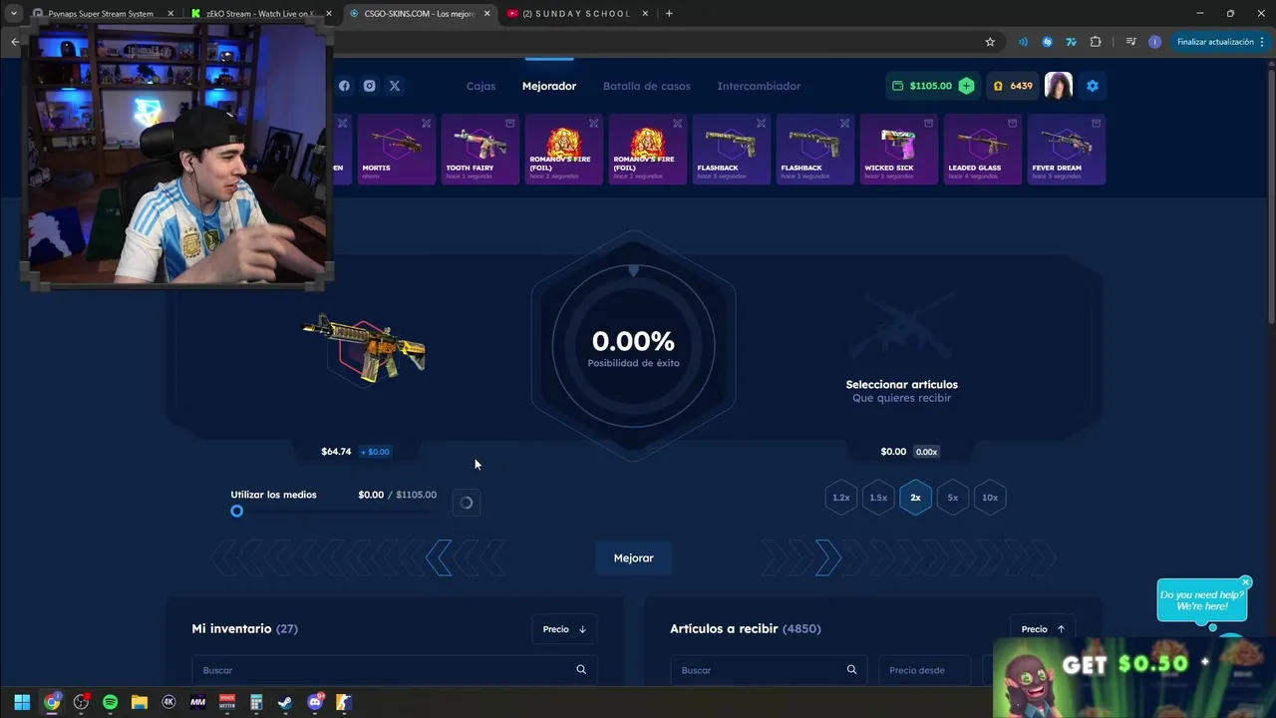This screenshot has width=1276, height=718.
Task: Open the Chrome three-dot menu
Action: [x=1262, y=42]
